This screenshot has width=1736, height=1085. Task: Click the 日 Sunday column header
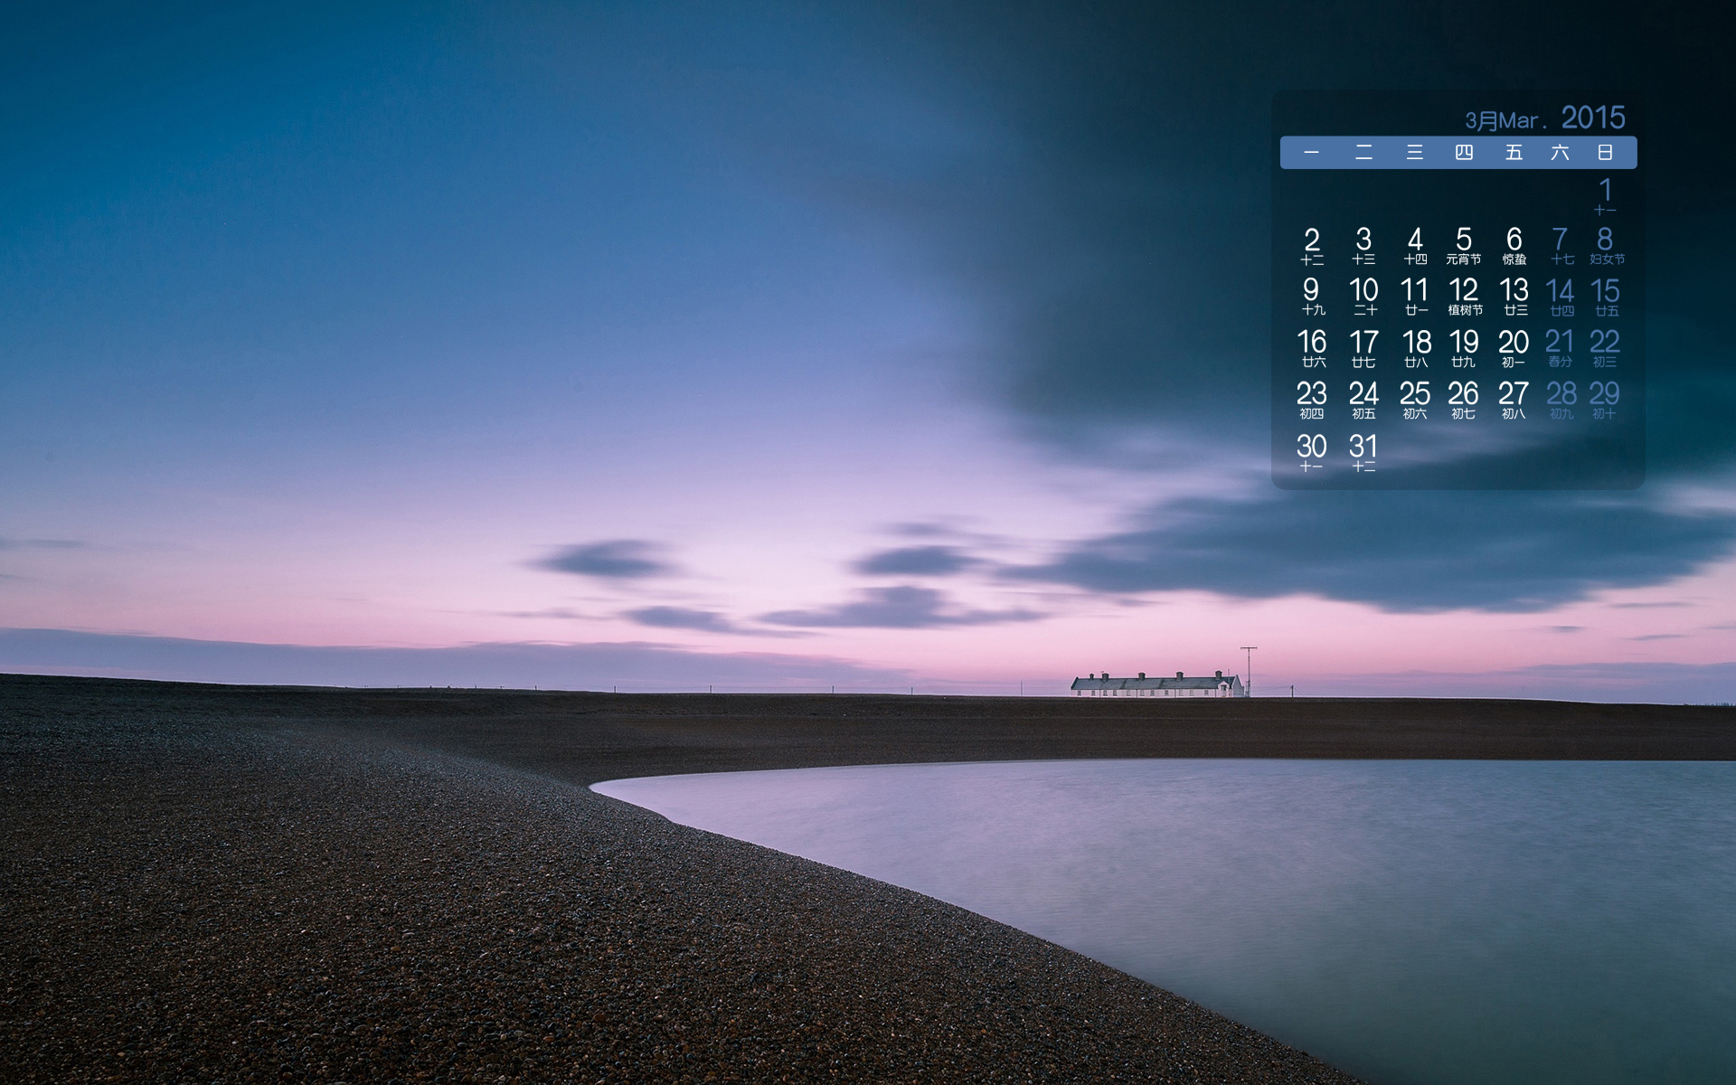pos(1605,153)
